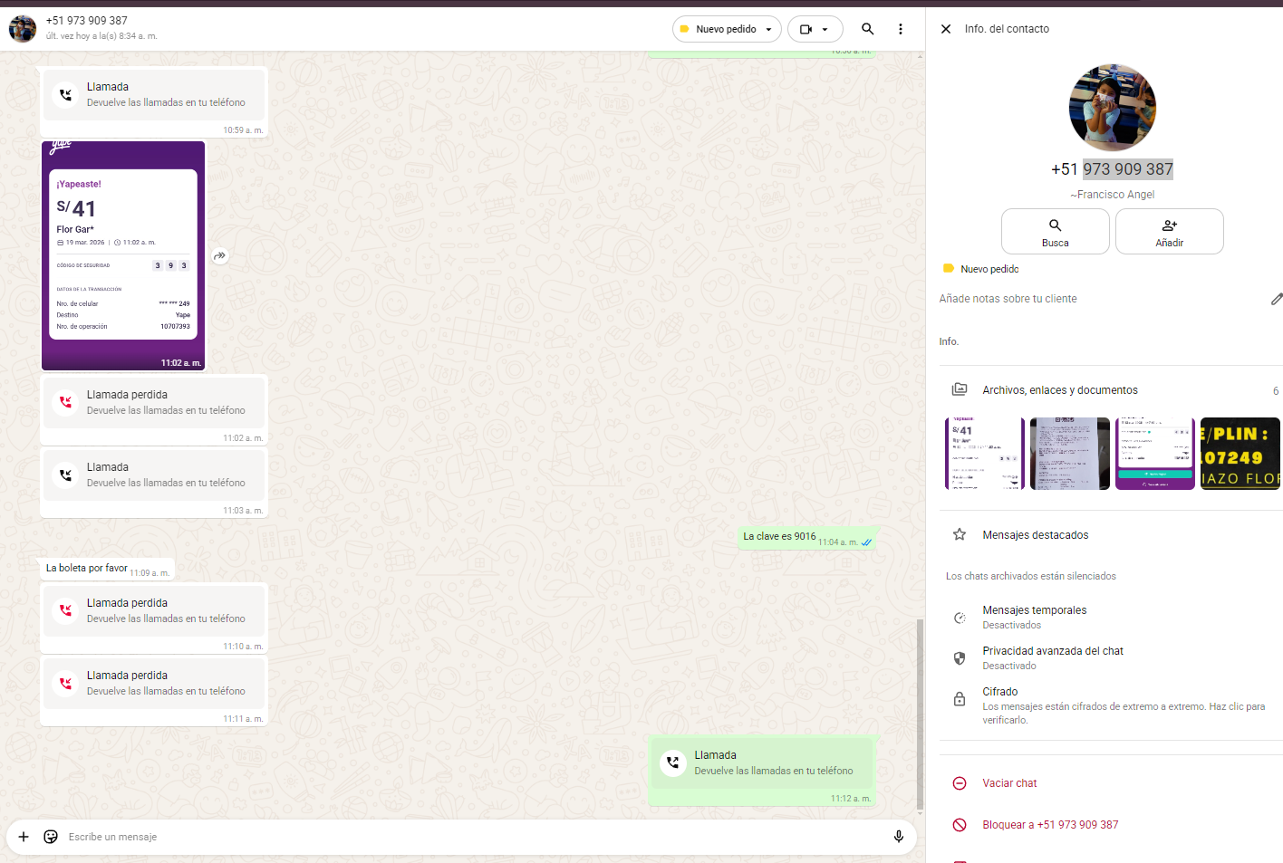Screen dimensions: 1283x863
Task: Click the plus attach icon
Action: pyautogui.click(x=24, y=837)
